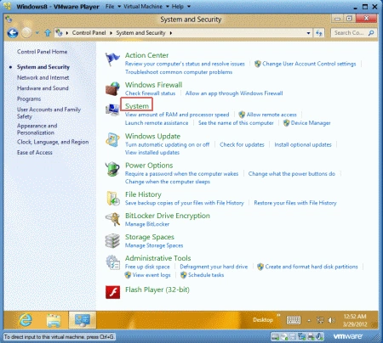The width and height of the screenshot is (383, 343).
Task: Click View amount of RAM and processor speed
Action: pos(177,115)
